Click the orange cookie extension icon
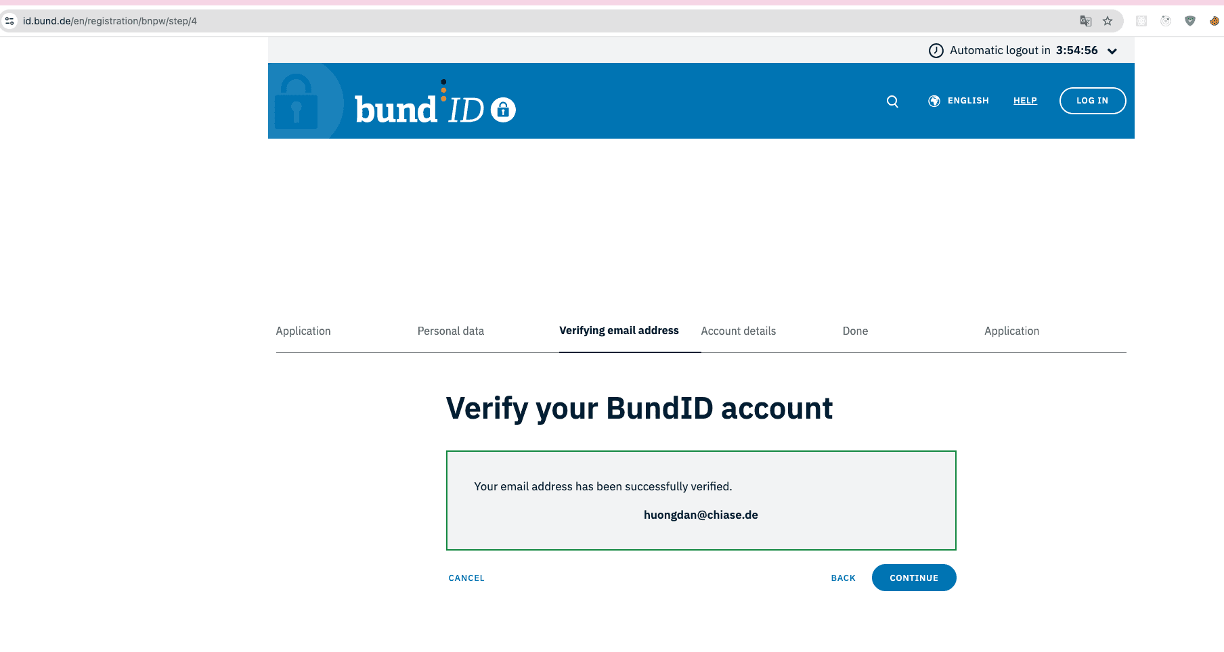Image resolution: width=1224 pixels, height=652 pixels. click(1214, 21)
